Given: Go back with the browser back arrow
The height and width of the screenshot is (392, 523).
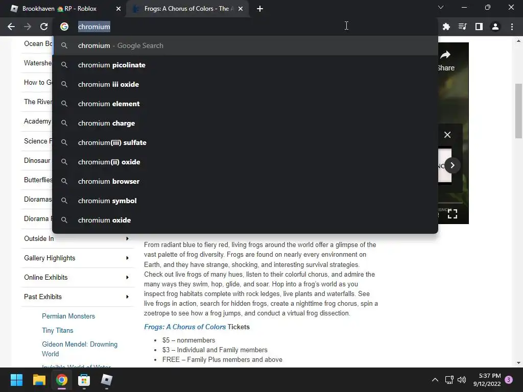Looking at the screenshot, I should [x=11, y=27].
